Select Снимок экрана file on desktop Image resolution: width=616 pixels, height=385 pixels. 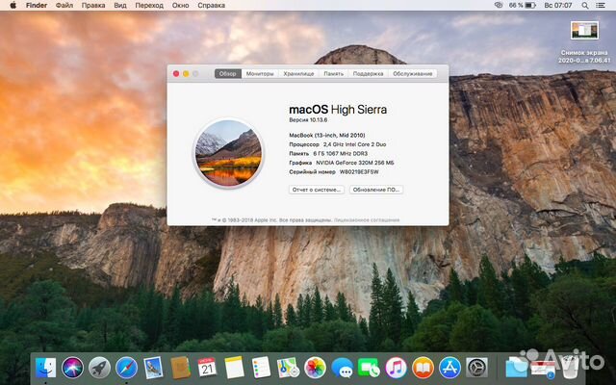tap(584, 42)
